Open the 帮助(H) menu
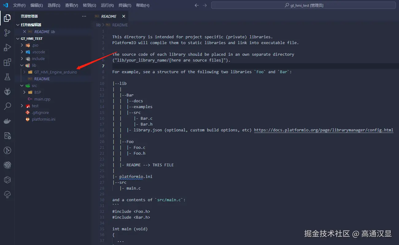This screenshot has width=399, height=245. pos(143,5)
